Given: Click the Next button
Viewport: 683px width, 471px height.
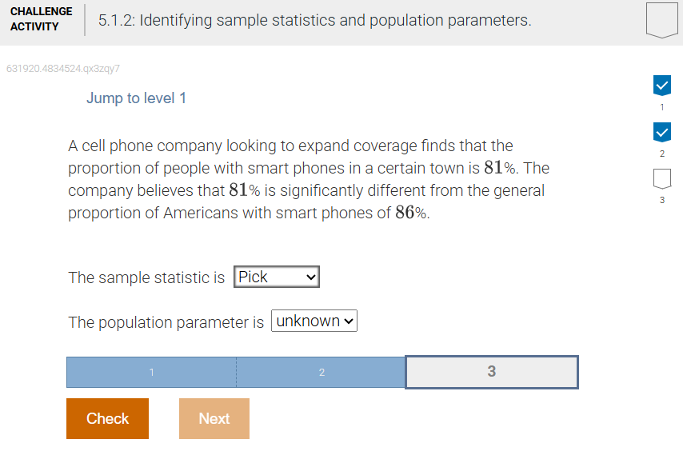Looking at the screenshot, I should (214, 418).
